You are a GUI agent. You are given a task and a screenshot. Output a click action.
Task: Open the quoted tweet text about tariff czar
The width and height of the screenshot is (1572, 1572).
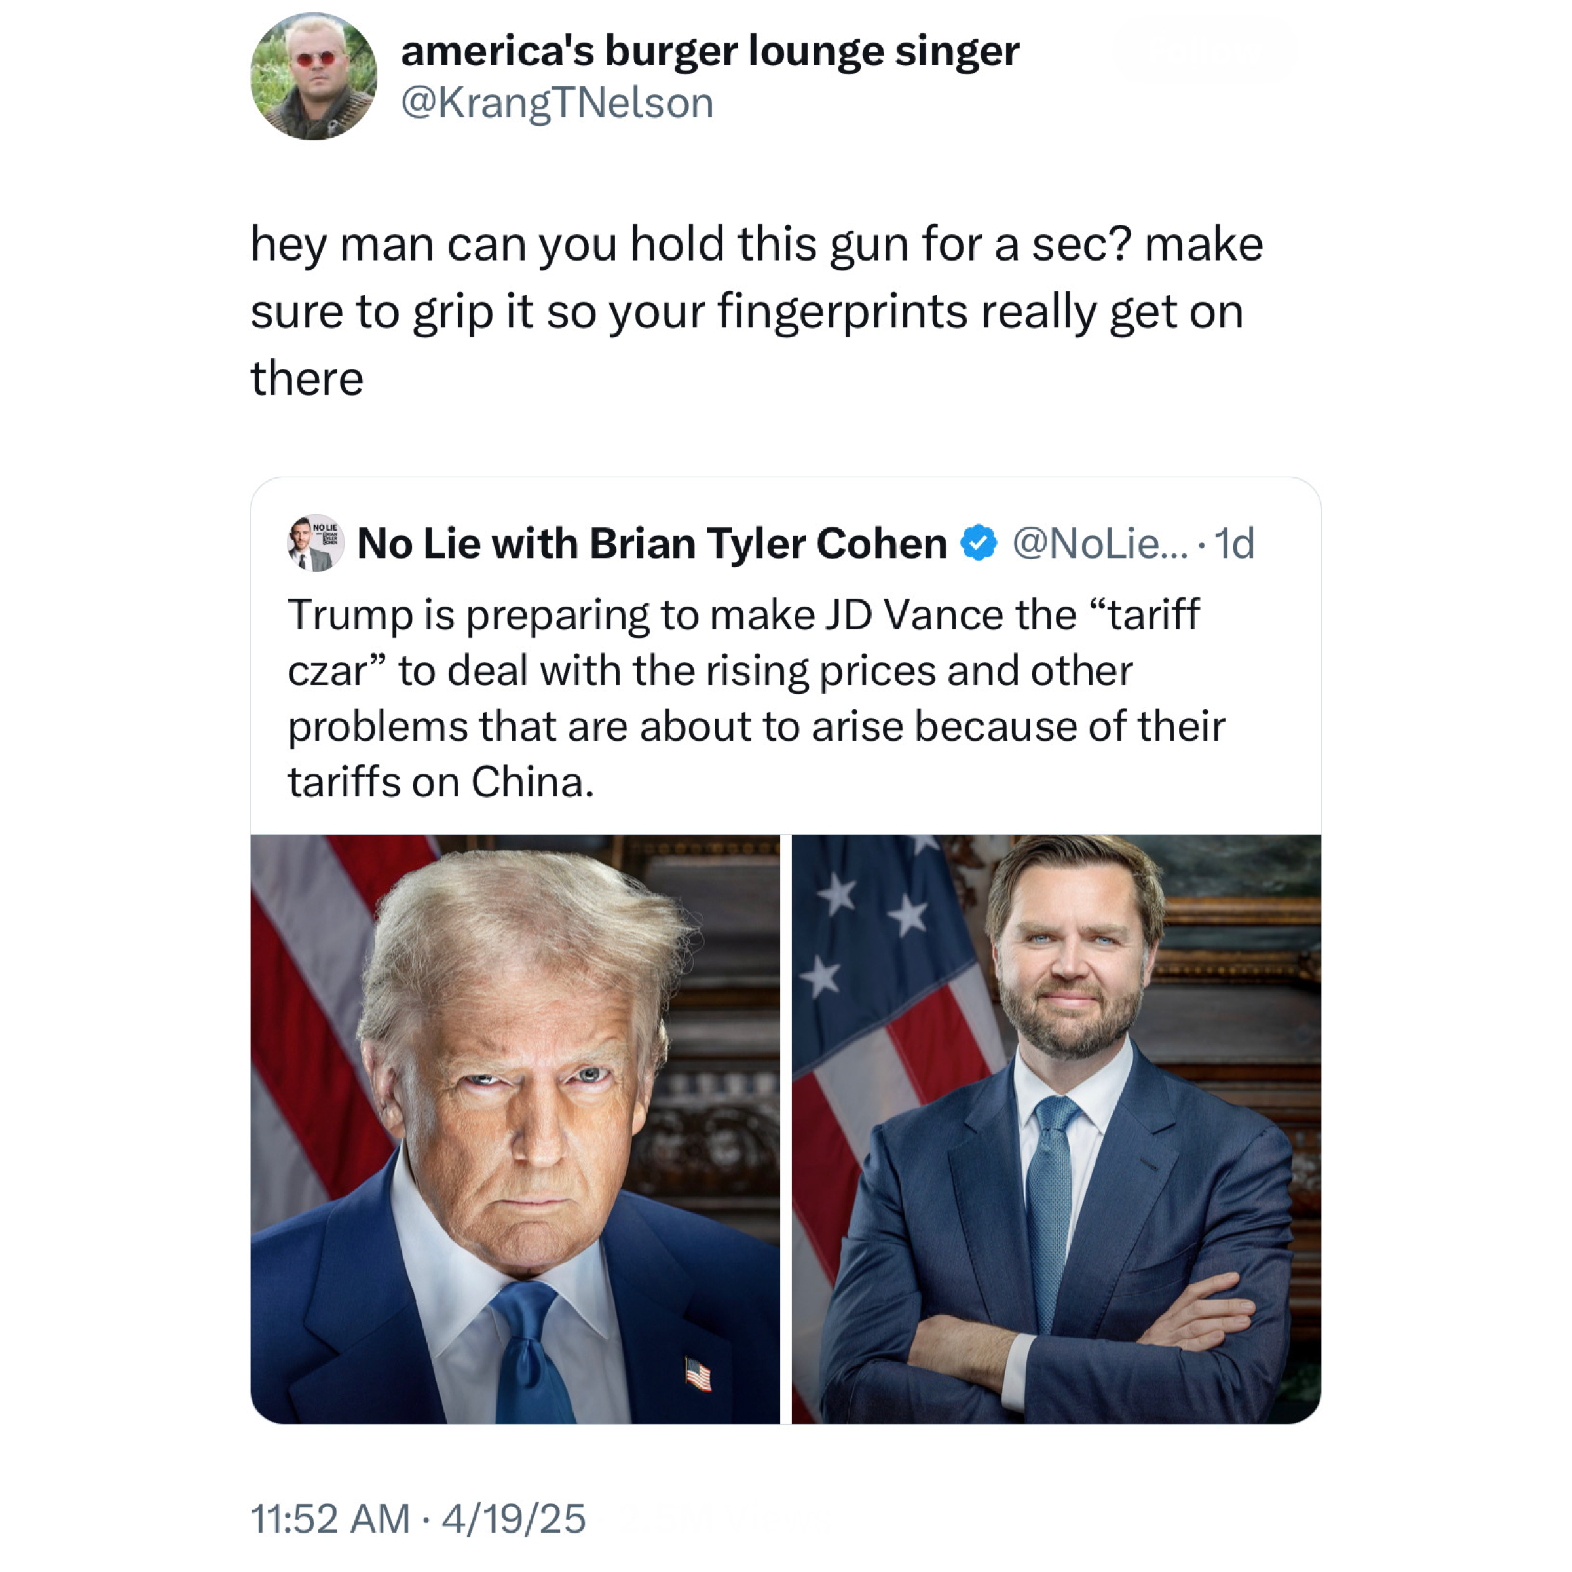pos(757,698)
